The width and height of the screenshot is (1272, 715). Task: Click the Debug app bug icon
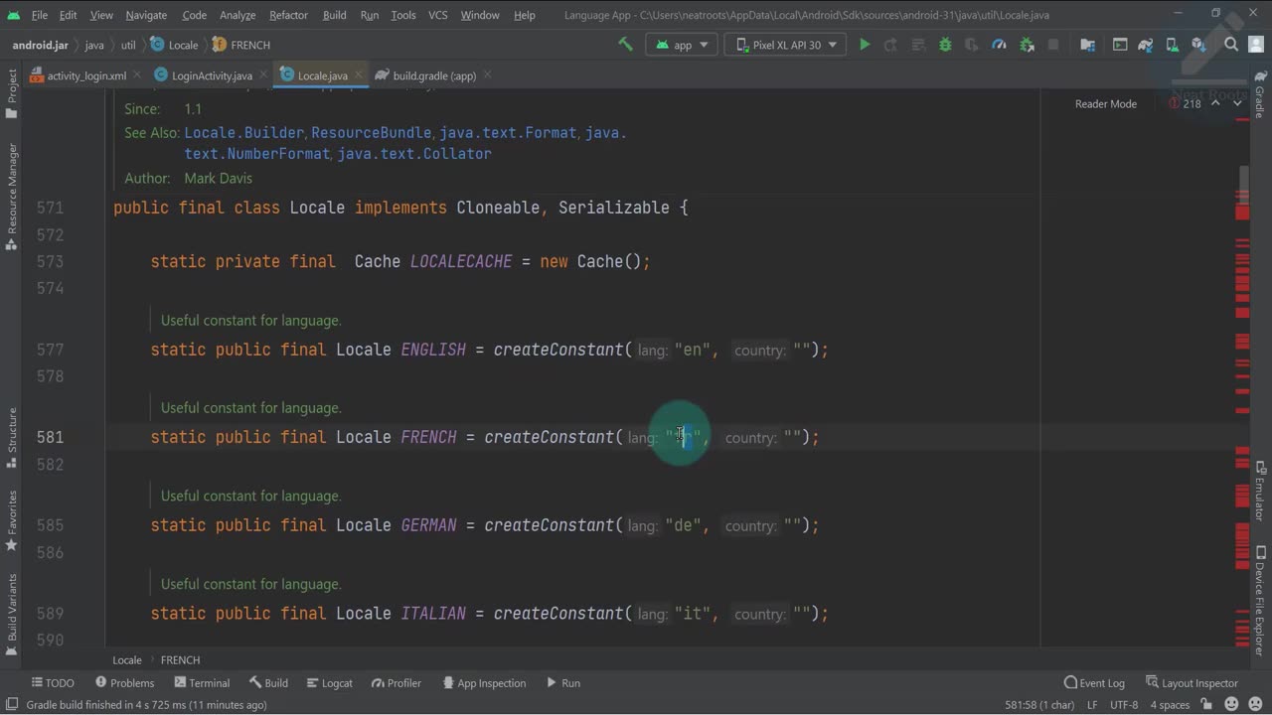945,45
